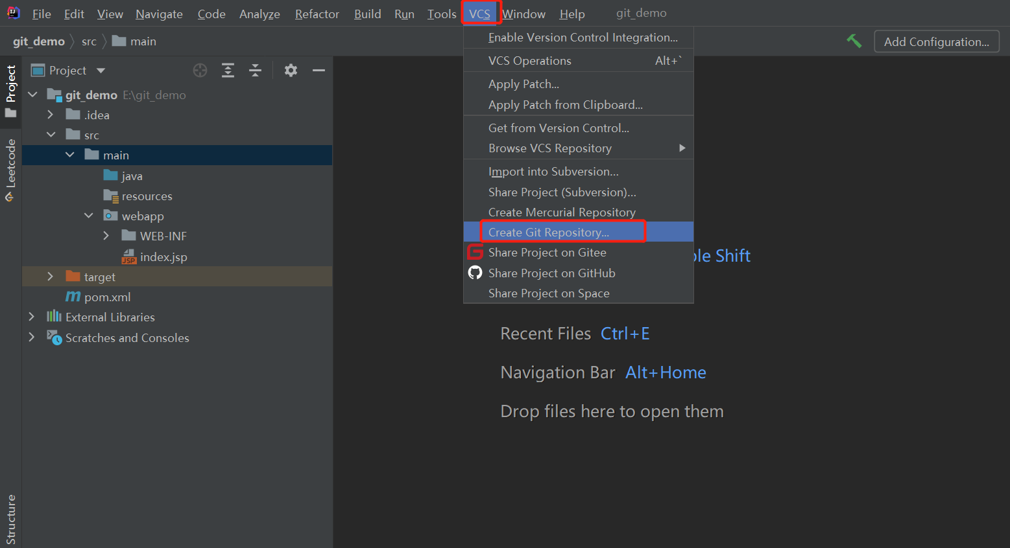Screen dimensions: 1010x548
Task: Select Create Mercurial Repository
Action: [579, 212]
